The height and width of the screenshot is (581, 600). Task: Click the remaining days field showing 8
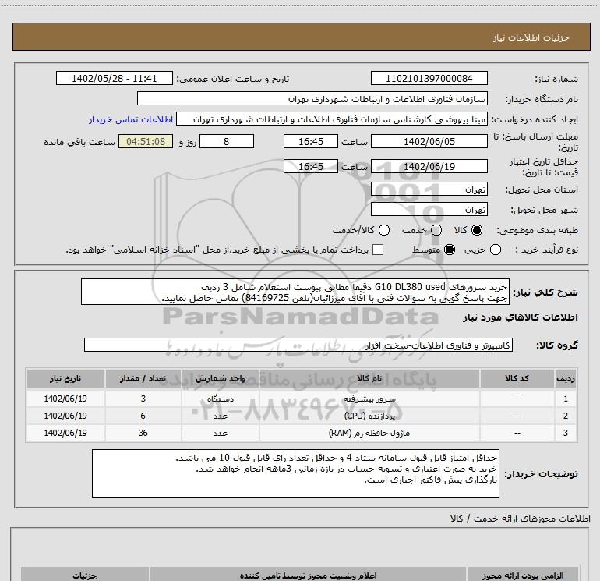[x=227, y=142]
